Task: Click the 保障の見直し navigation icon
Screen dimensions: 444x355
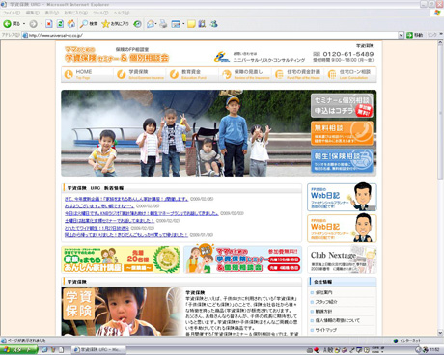Action: tap(227, 74)
